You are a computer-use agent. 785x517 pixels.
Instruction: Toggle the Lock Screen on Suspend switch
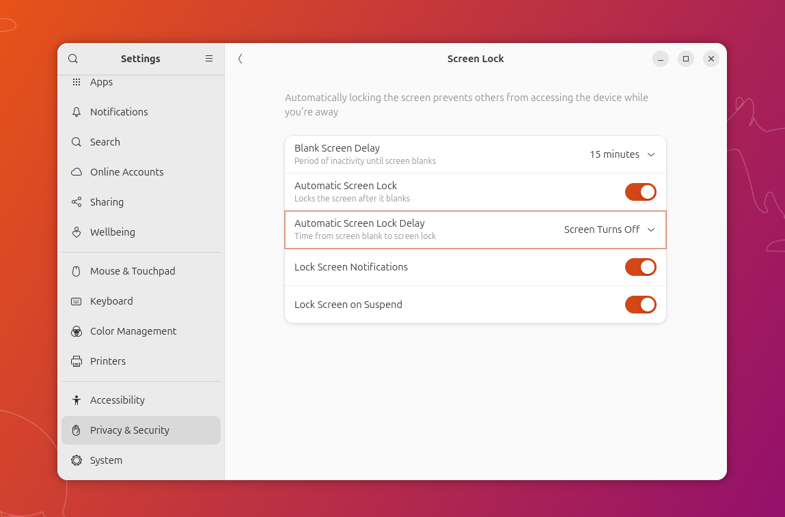pos(640,305)
